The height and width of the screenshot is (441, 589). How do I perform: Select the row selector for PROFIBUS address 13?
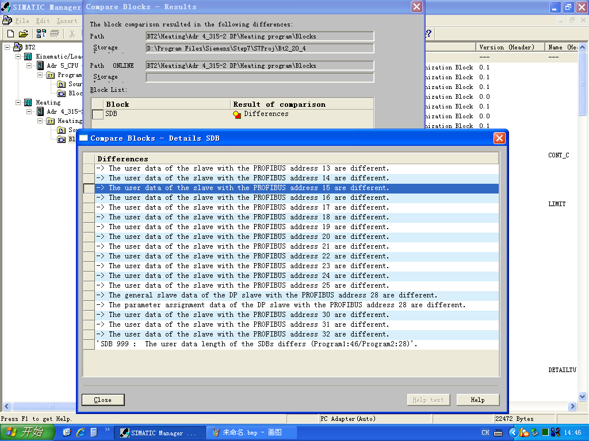coord(89,168)
